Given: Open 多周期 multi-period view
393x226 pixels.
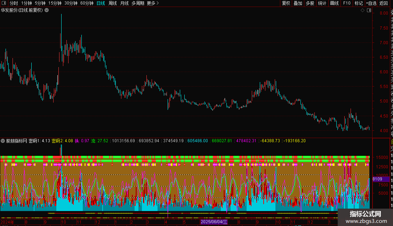Looking at the screenshot, I should 138,3.
